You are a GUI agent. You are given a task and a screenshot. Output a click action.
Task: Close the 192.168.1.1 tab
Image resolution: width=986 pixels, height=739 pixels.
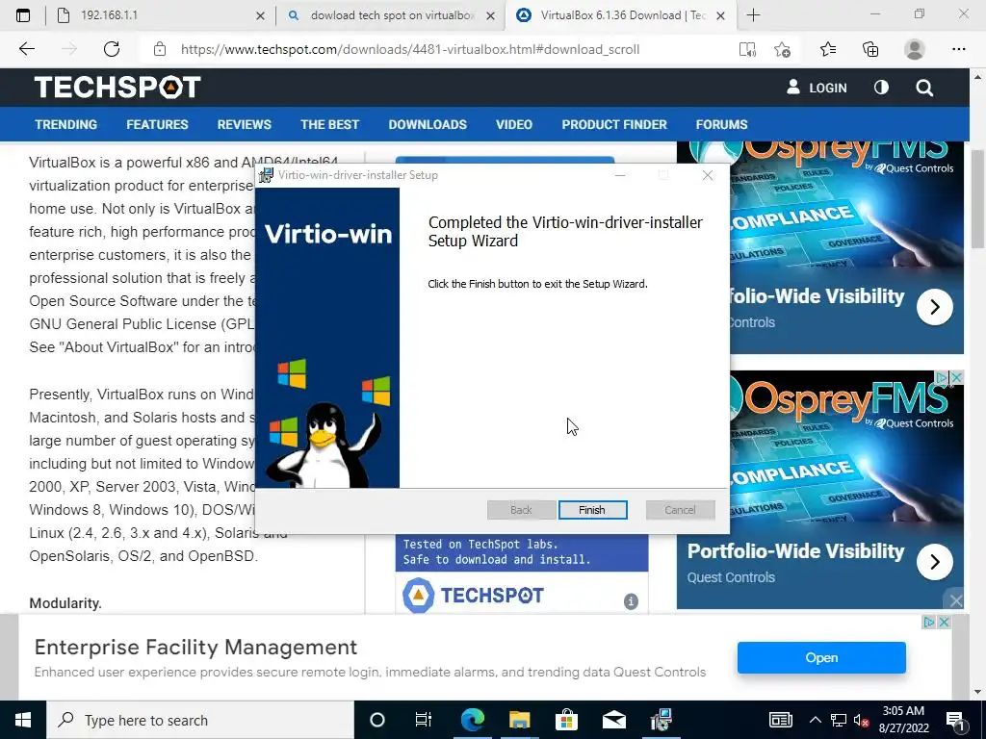[260, 15]
